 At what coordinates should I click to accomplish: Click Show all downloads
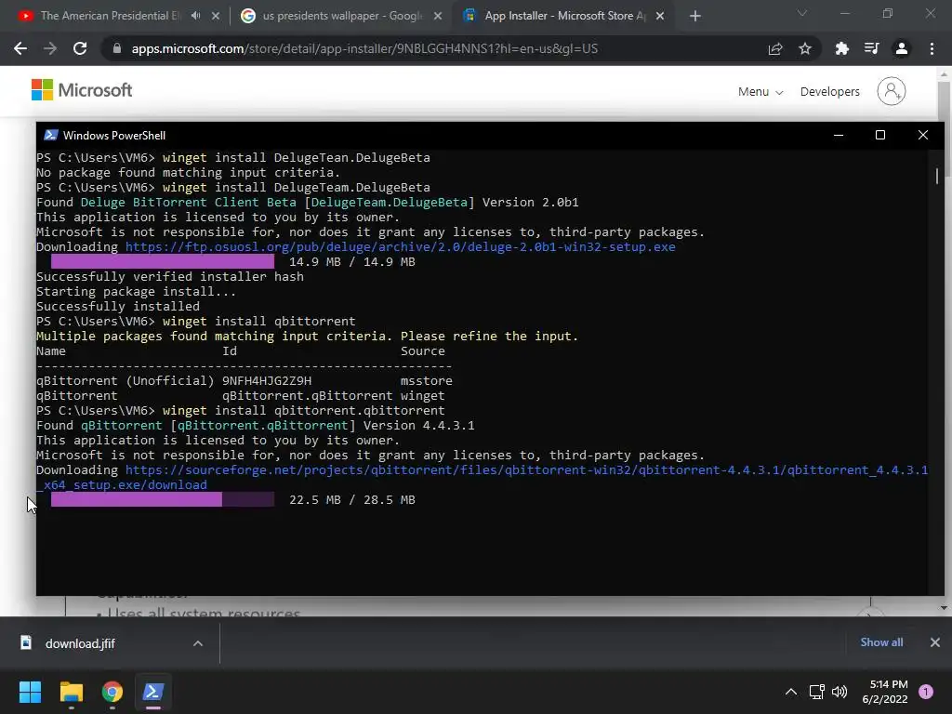pyautogui.click(x=881, y=642)
